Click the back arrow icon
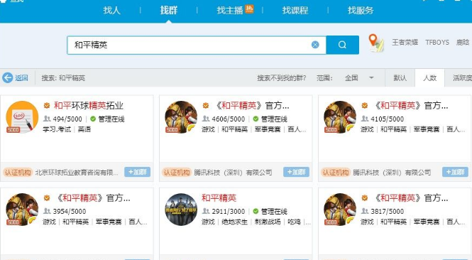Image resolution: width=472 pixels, height=260 pixels. 8,77
